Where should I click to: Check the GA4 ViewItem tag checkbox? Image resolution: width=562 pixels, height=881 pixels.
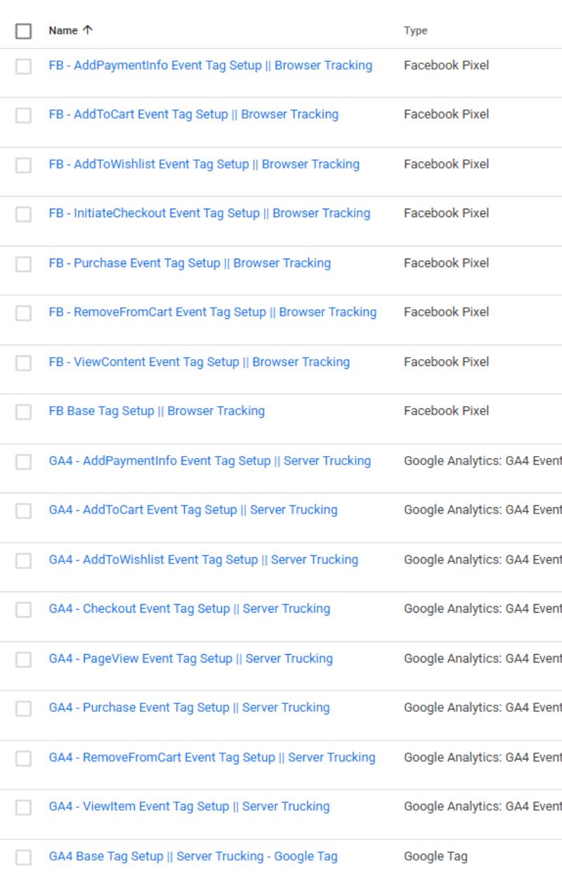(x=24, y=807)
